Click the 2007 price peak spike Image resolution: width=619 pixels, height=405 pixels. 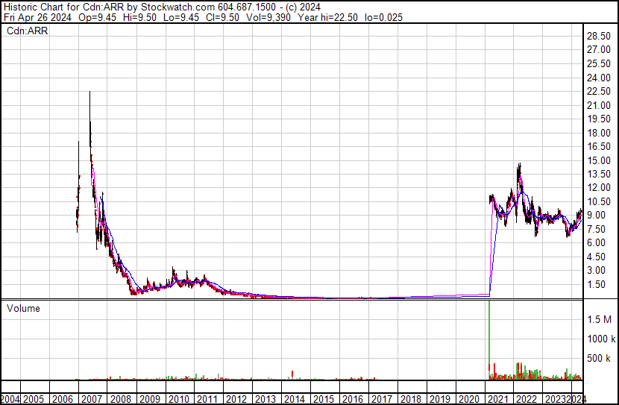tap(89, 119)
